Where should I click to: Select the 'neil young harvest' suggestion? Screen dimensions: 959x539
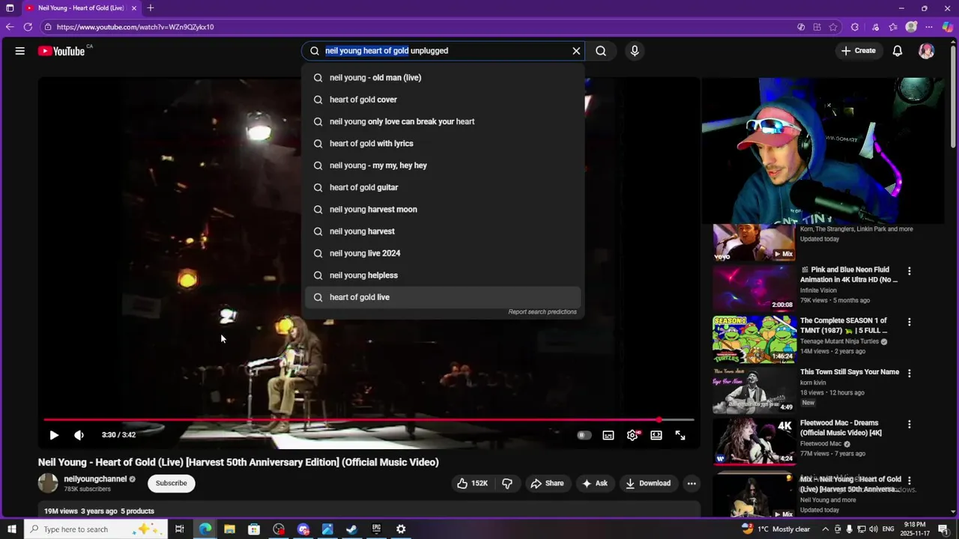(x=444, y=231)
